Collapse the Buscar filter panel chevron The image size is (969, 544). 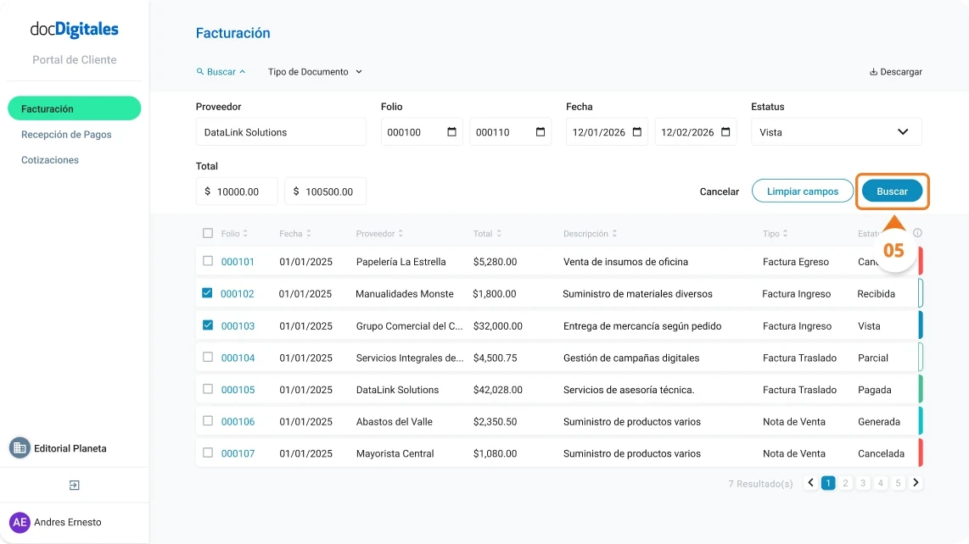click(x=242, y=71)
